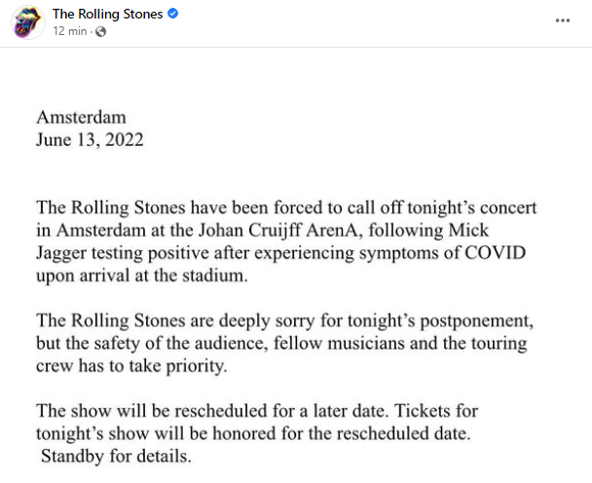Click the line "crew has to take priority."
592x483 pixels.
point(131,366)
